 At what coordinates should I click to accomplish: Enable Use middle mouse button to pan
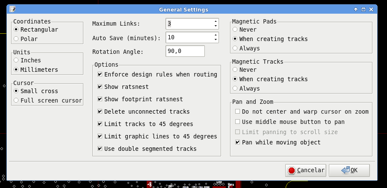tap(237, 122)
